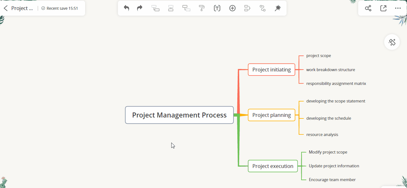Select the "Modify project scope" subtopic

pyautogui.click(x=328, y=152)
